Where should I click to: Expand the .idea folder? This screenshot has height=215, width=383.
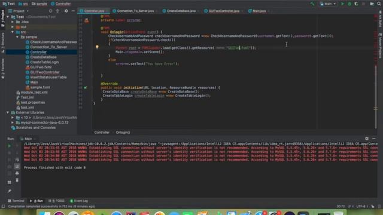pos(13,22)
